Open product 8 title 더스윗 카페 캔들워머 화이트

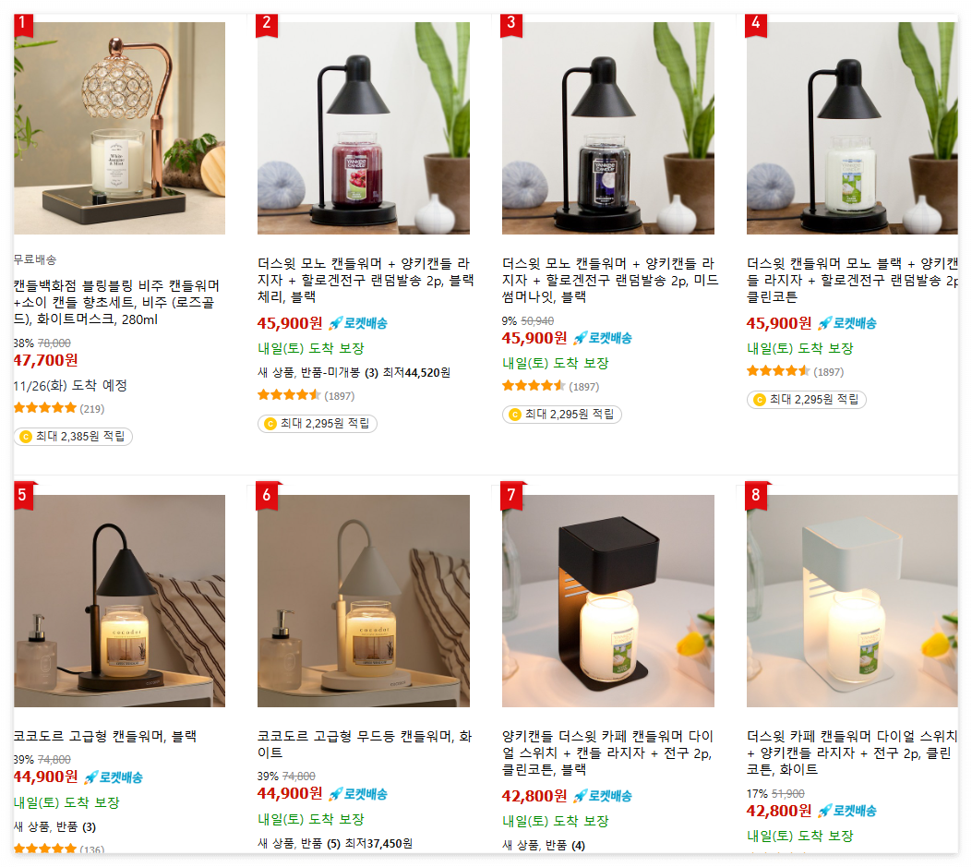[x=852, y=753]
